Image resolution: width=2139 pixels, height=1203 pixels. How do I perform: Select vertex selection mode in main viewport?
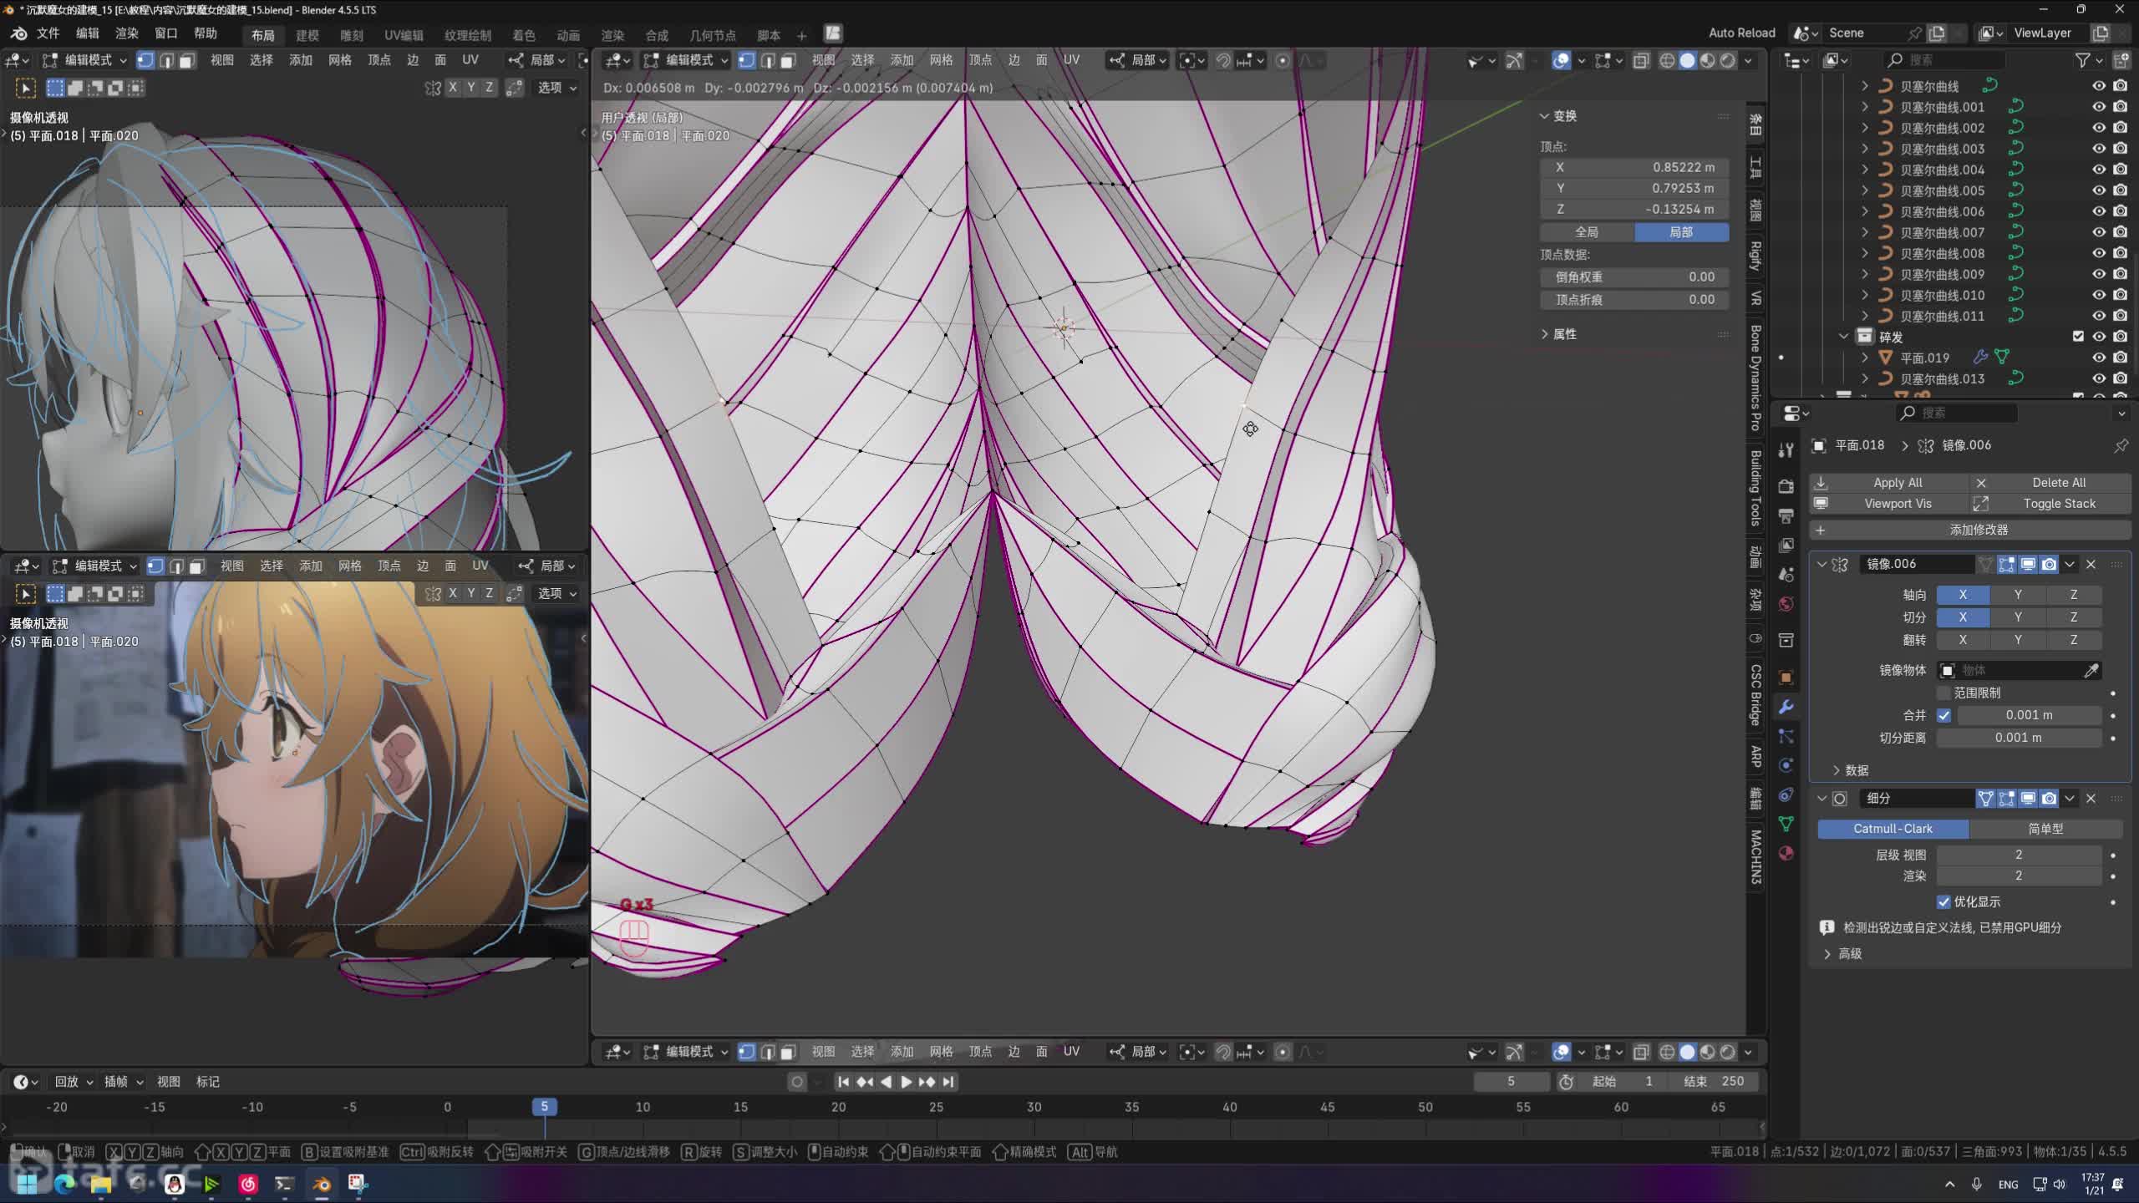click(747, 60)
